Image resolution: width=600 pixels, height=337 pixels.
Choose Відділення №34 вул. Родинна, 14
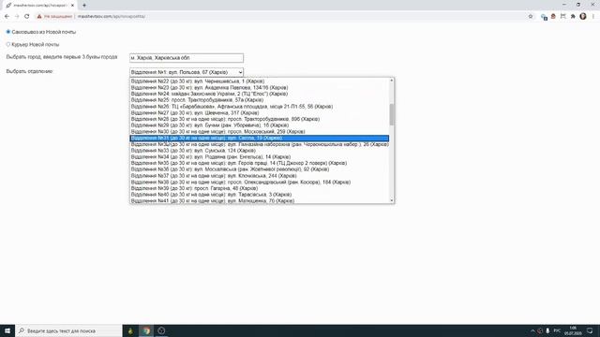point(260,156)
